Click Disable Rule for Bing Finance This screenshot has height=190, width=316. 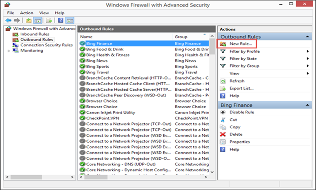click(242, 112)
